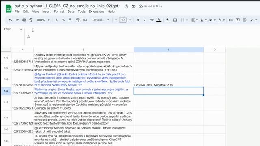Increase decimal places

click(x=78, y=20)
